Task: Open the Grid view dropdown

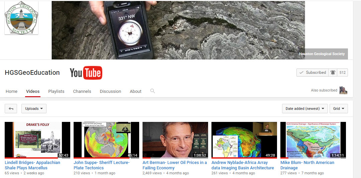Action: (x=339, y=109)
